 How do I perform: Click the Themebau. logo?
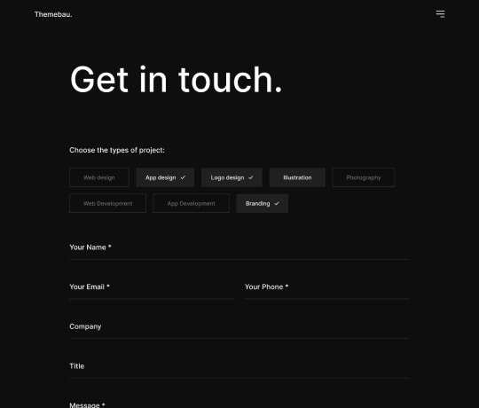point(53,14)
